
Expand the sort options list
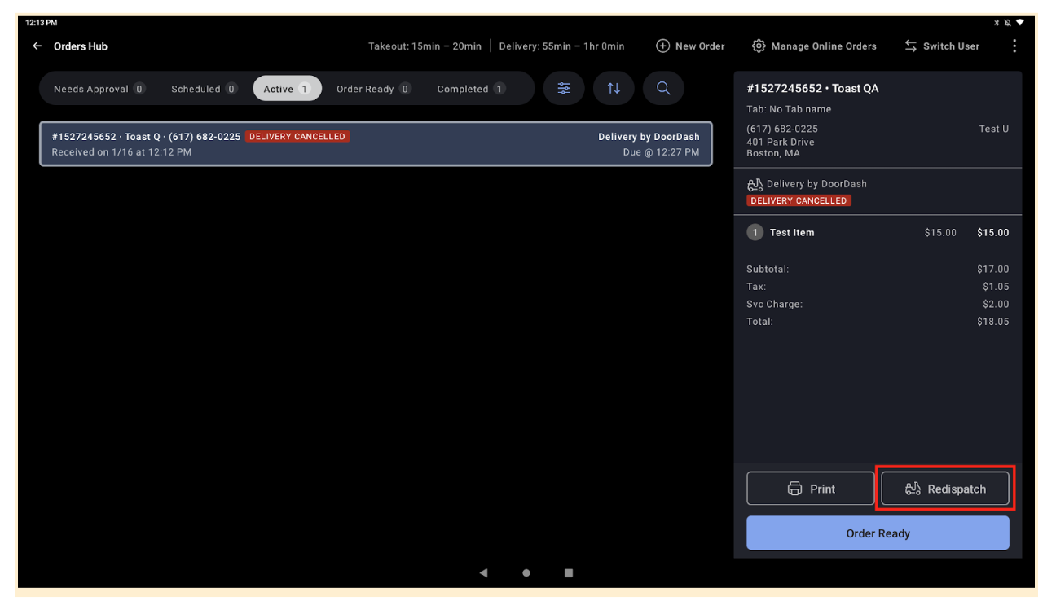614,88
